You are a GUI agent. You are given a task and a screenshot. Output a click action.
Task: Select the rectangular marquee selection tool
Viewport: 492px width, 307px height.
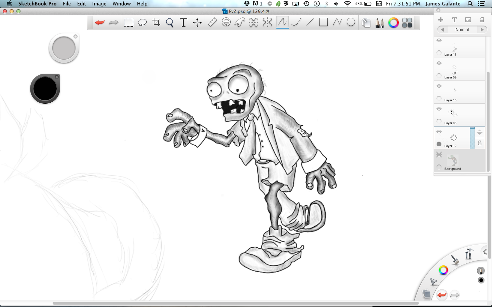coord(128,23)
